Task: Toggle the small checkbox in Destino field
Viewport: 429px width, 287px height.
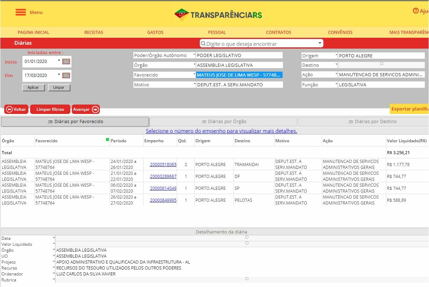Action: click(381, 64)
